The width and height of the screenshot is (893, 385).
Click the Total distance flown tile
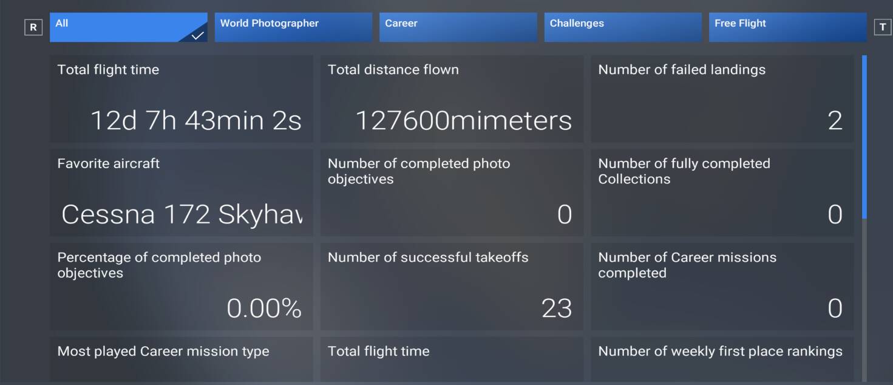[452, 99]
